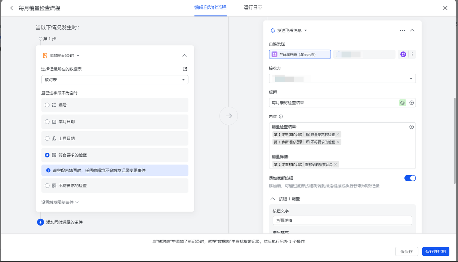458x262 pixels.
Task: Click info icon next to 内容 label
Action: (x=281, y=116)
